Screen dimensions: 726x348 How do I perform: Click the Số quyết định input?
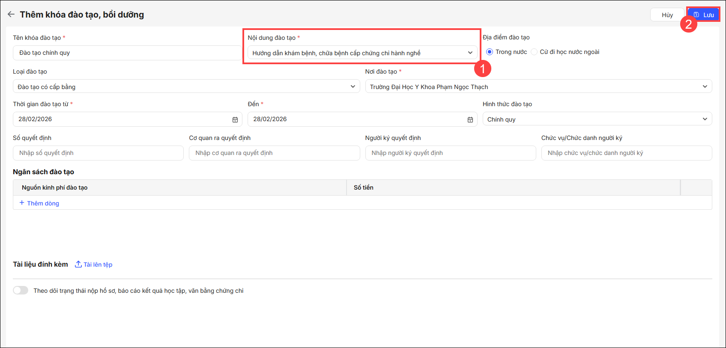(98, 153)
